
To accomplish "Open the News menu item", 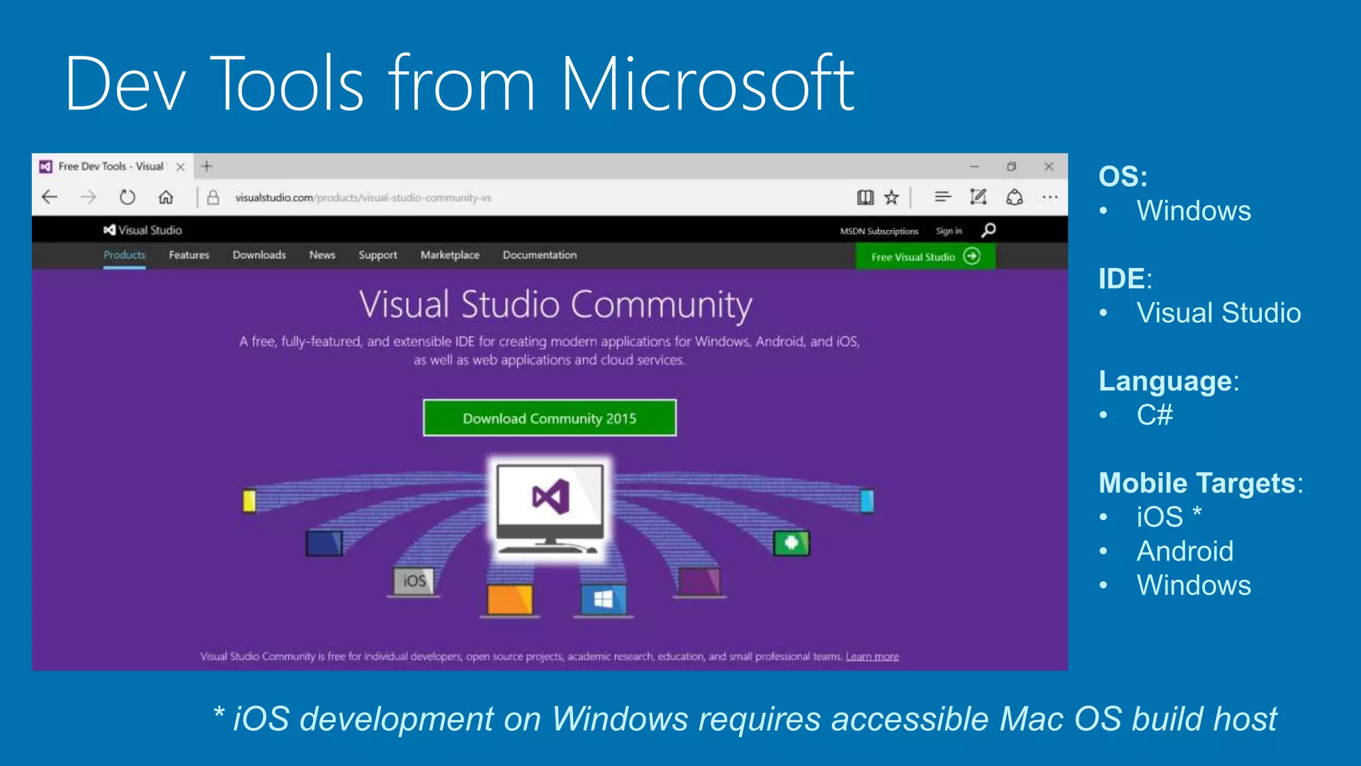I will click(322, 255).
